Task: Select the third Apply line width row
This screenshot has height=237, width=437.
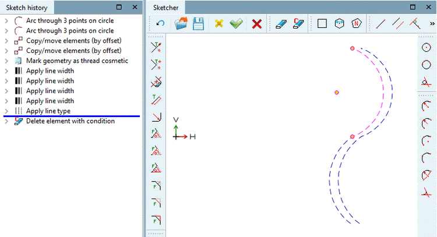Action: pyautogui.click(x=50, y=91)
